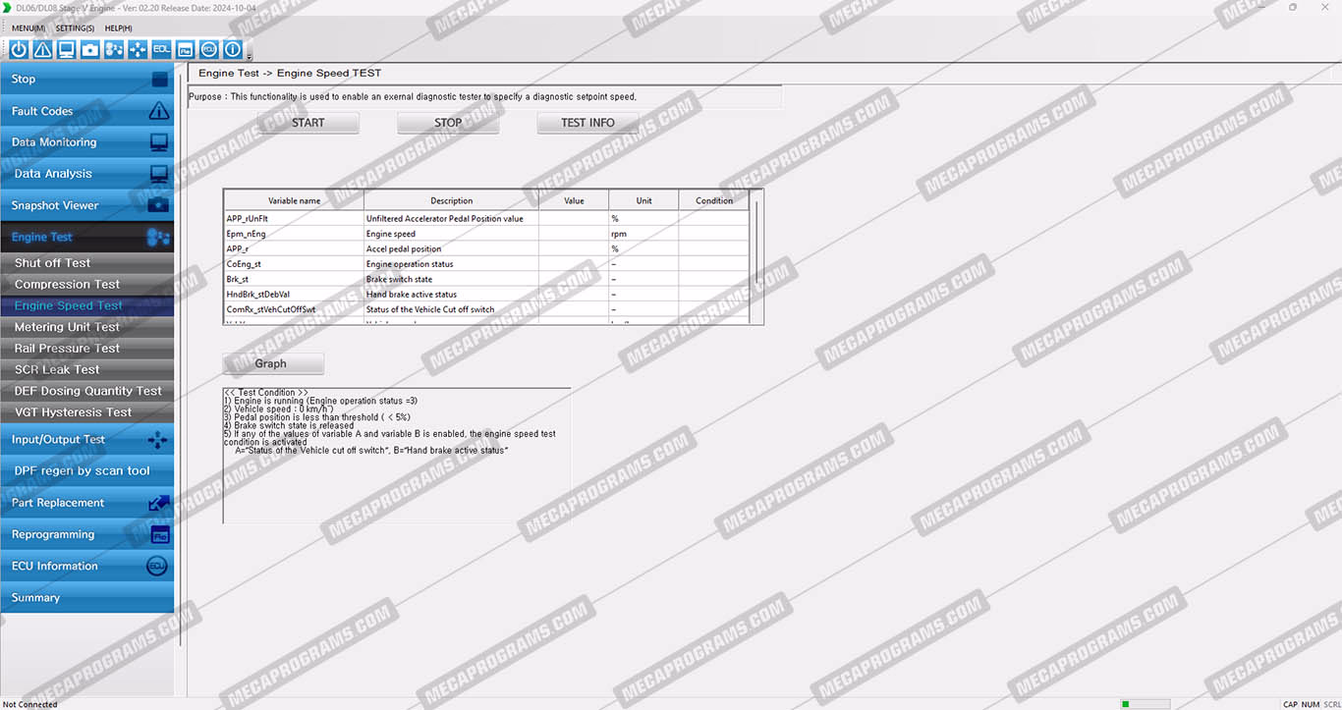Viewport: 1342px width, 710px height.
Task: Select the ComRx_stVehCutOffSwt variable row
Action: [x=486, y=309]
